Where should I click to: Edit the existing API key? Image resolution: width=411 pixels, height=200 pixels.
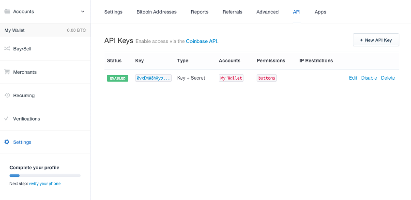point(353,78)
